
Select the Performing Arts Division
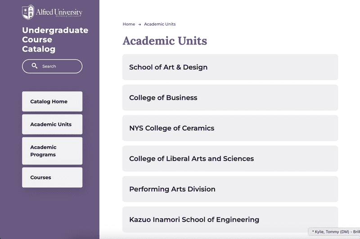point(230,189)
